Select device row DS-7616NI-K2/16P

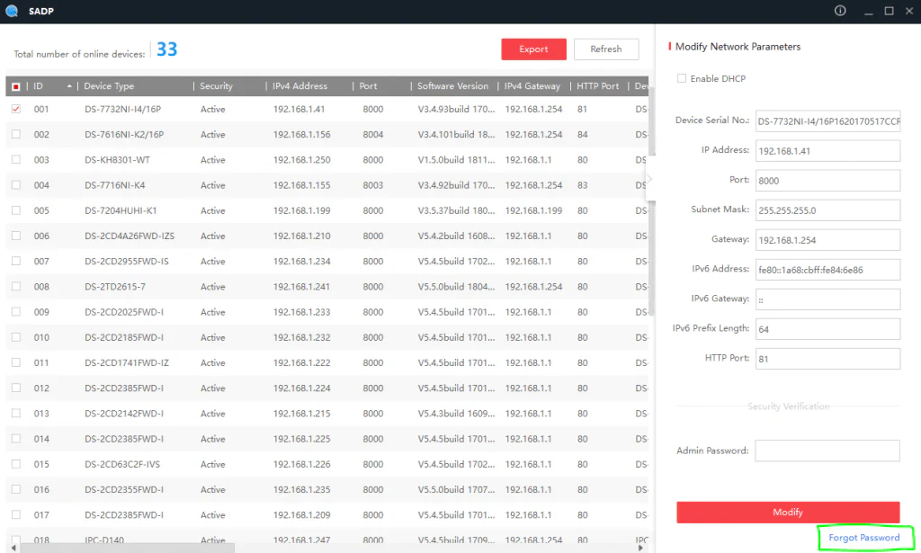[326, 135]
